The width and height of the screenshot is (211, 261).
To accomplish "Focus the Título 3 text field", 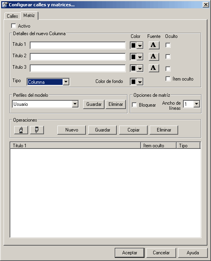I will point(78,68).
